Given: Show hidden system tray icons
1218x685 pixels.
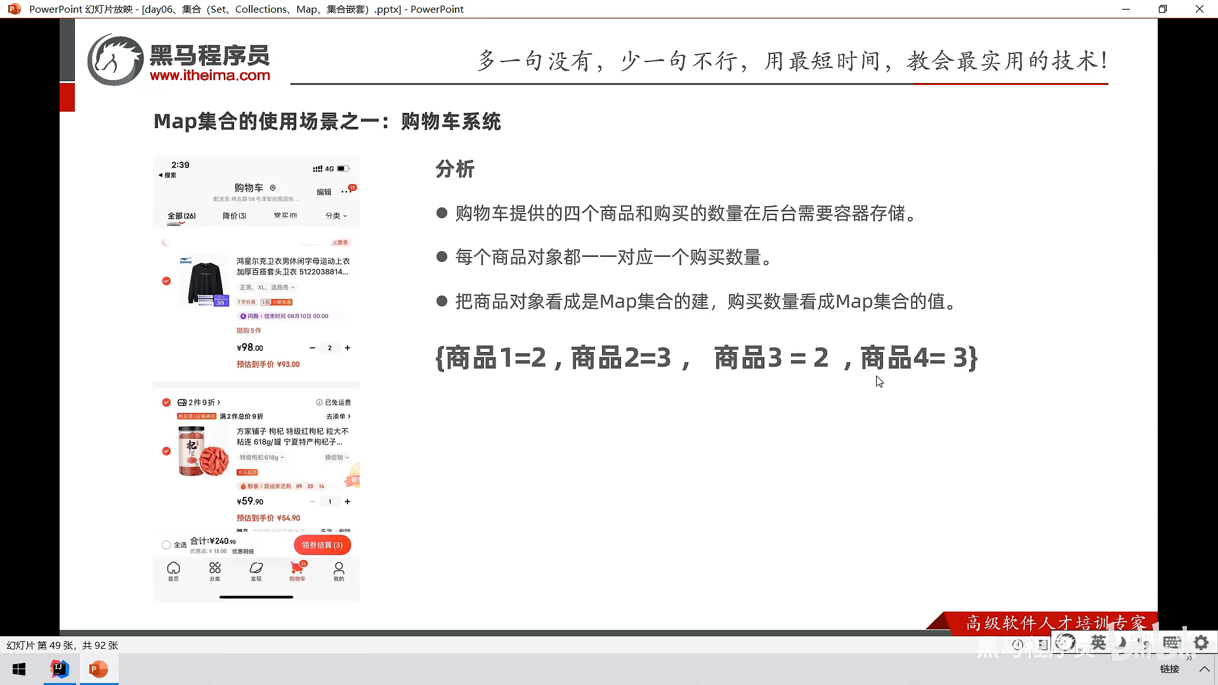Looking at the screenshot, I should coord(1204,669).
